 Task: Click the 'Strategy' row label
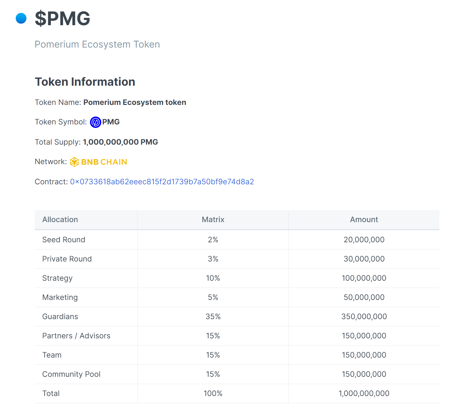point(58,278)
